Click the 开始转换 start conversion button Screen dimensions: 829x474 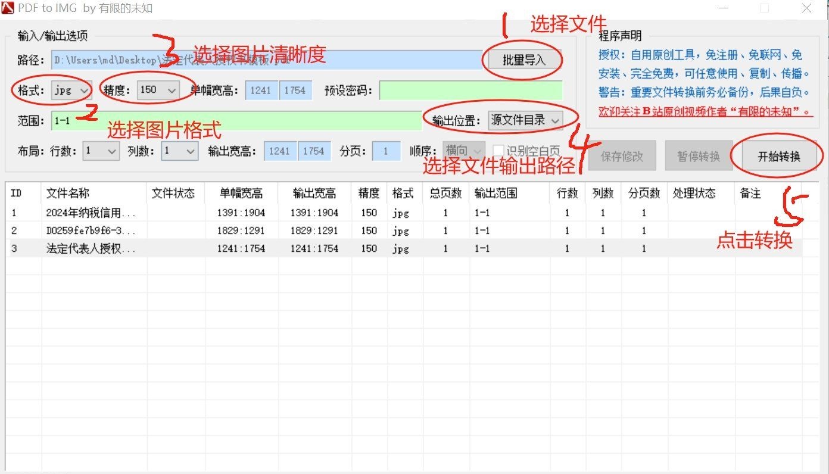(x=778, y=157)
